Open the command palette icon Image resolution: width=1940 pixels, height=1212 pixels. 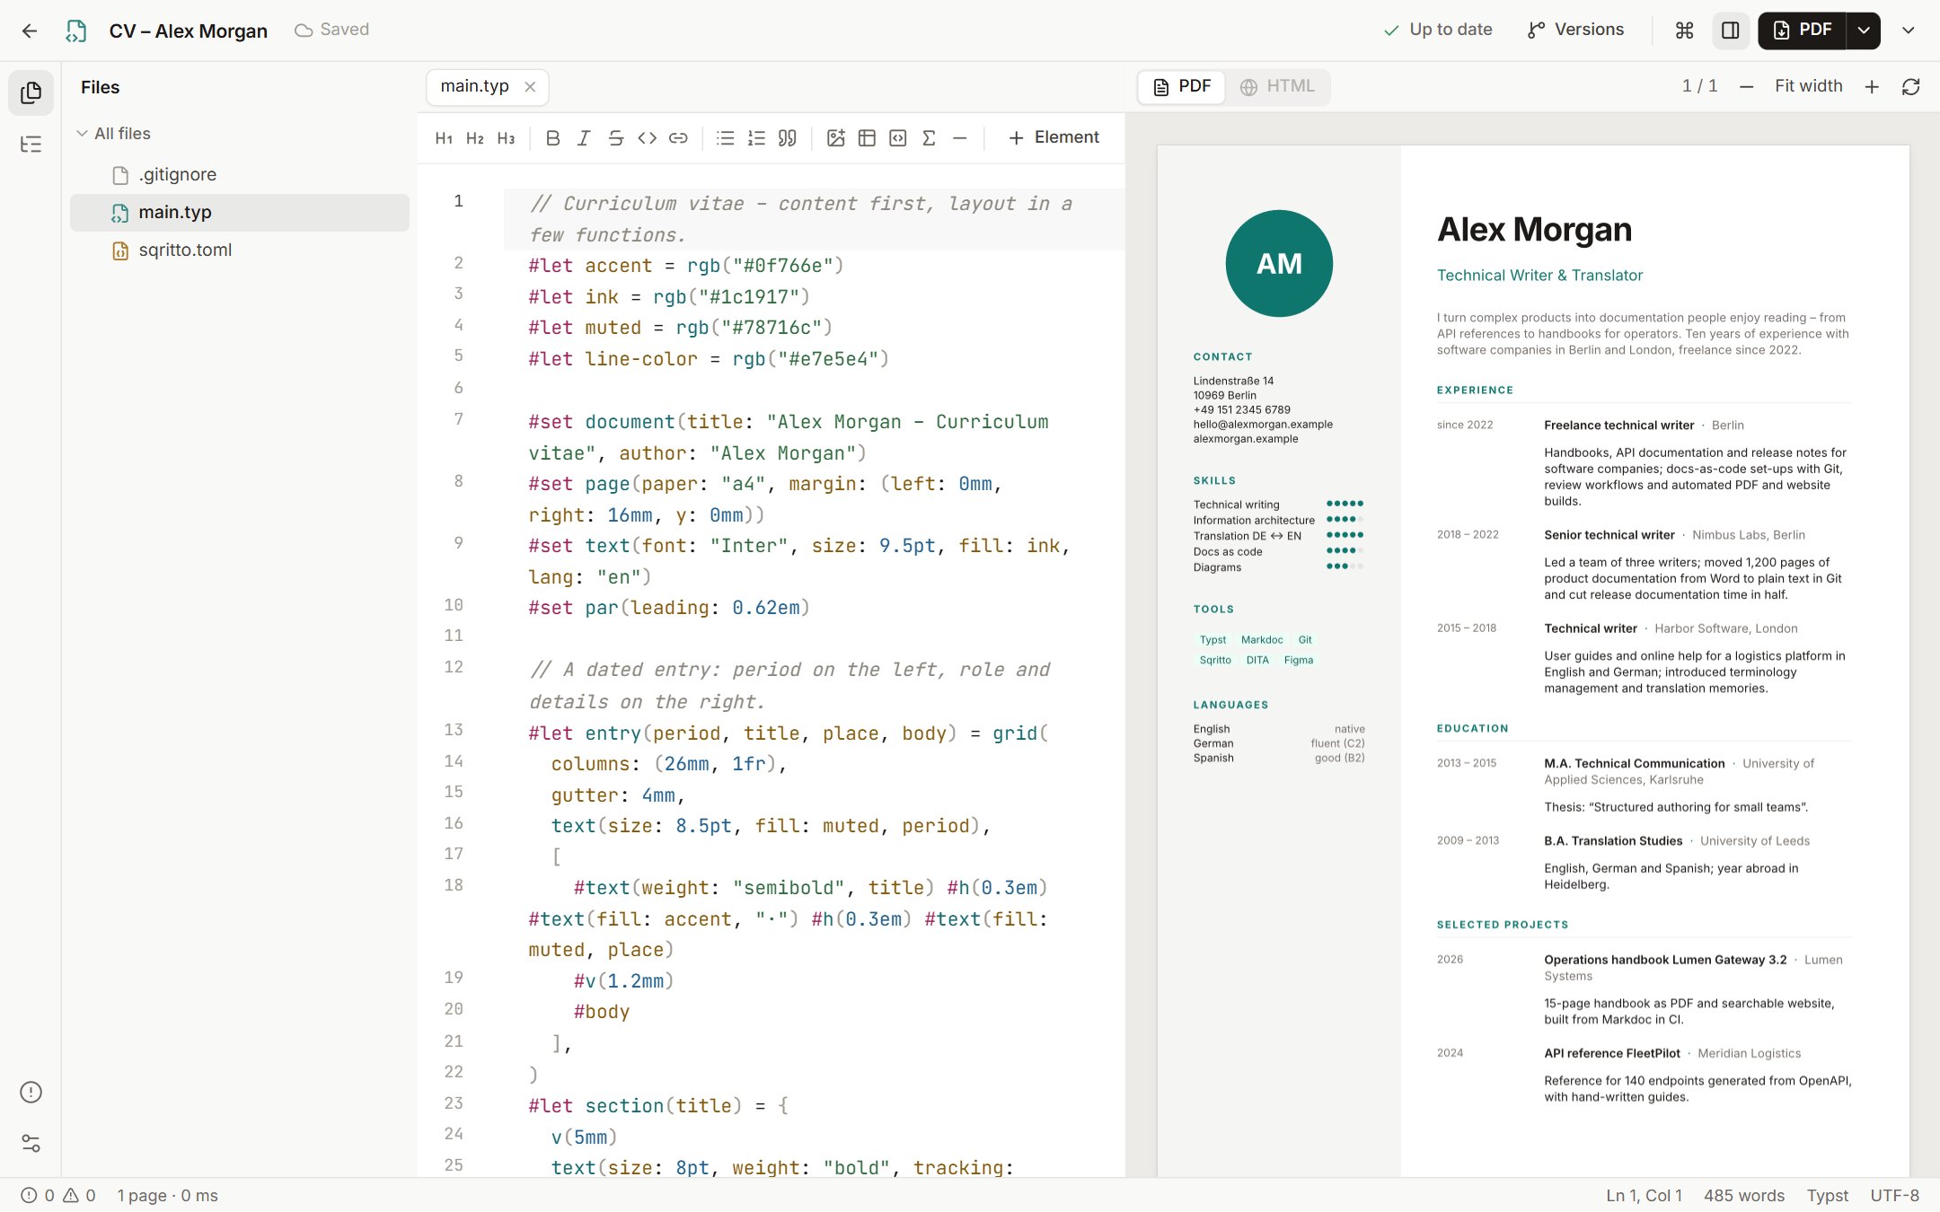click(x=1684, y=31)
